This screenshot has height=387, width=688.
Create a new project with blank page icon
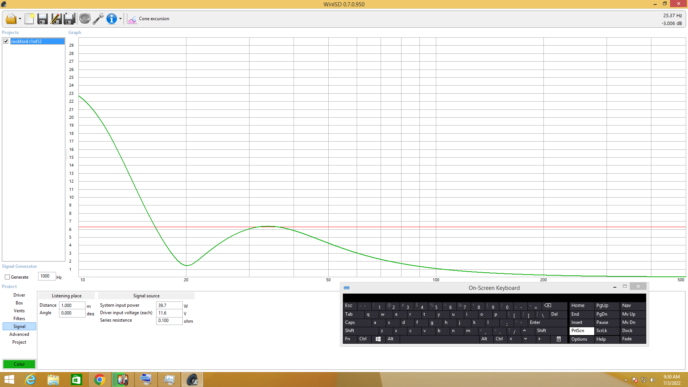(x=29, y=19)
